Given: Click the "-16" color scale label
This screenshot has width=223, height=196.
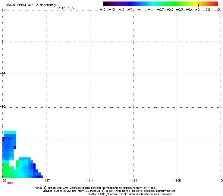Looking at the screenshot, I should 102,10.
